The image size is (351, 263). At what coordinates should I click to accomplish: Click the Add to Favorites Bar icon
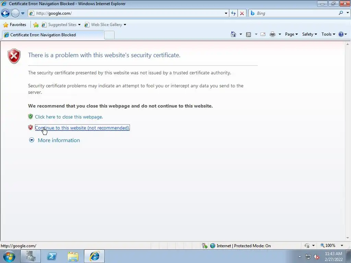click(36, 25)
